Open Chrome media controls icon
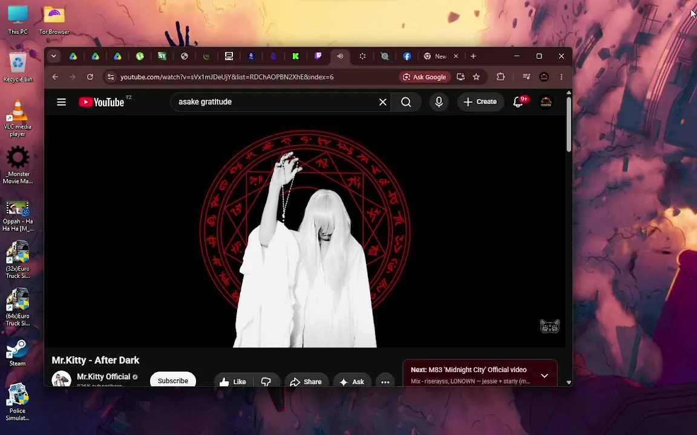This screenshot has width=697, height=435. 526,77
